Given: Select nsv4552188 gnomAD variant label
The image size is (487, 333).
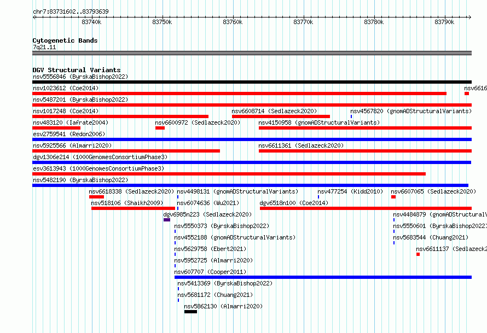Looking at the screenshot, I should coord(235,237).
